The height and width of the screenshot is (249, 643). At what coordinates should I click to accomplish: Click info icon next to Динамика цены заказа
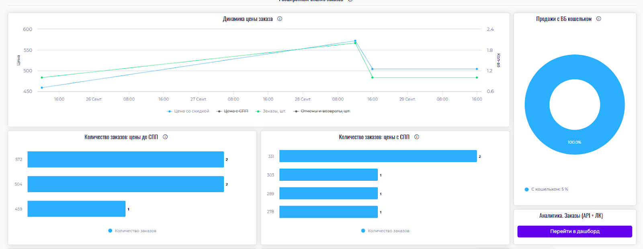[280, 19]
